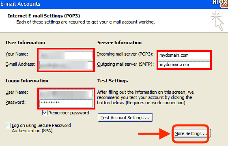Click the 'Incoming mail server (POP3):' label
228x146 pixels.
click(x=125, y=54)
